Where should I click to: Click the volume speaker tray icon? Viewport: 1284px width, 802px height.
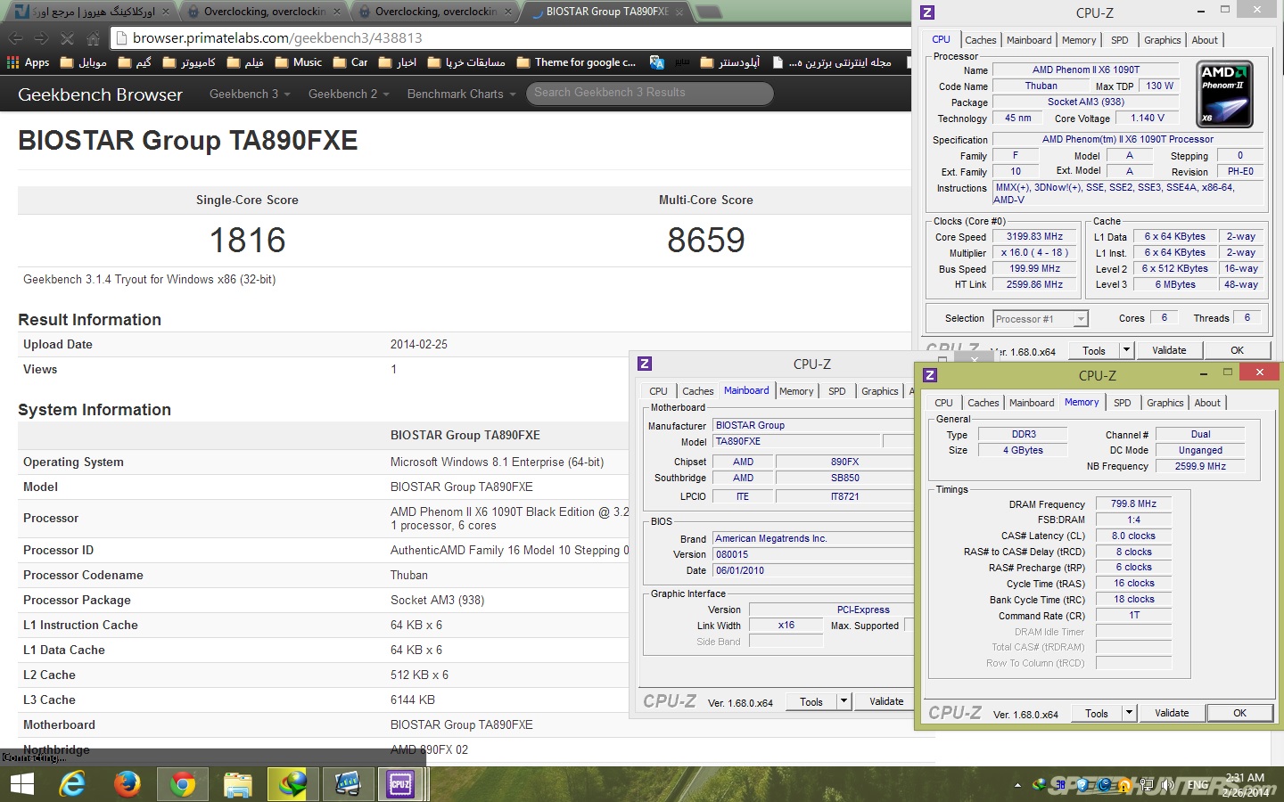1168,785
